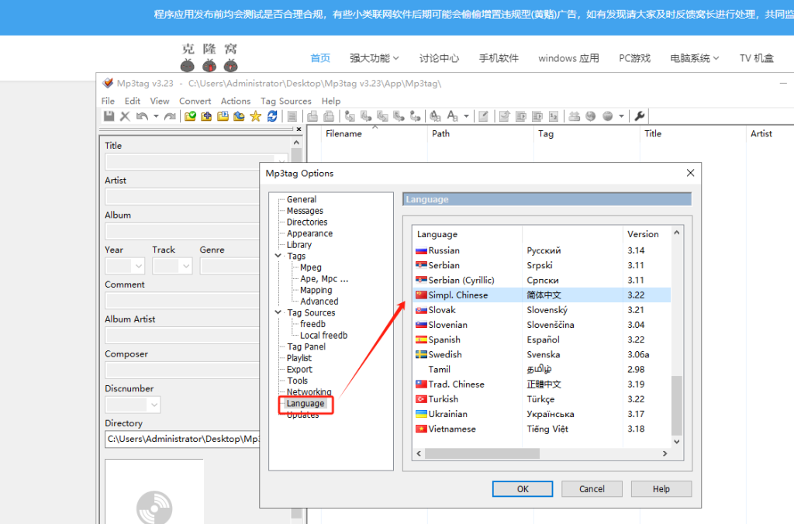The image size is (794, 524).
Task: Collapse the Tag Sources node in options tree
Action: pyautogui.click(x=278, y=312)
